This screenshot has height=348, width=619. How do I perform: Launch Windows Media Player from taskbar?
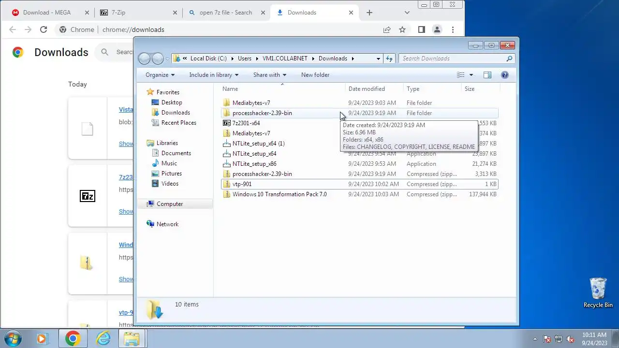coord(43,339)
